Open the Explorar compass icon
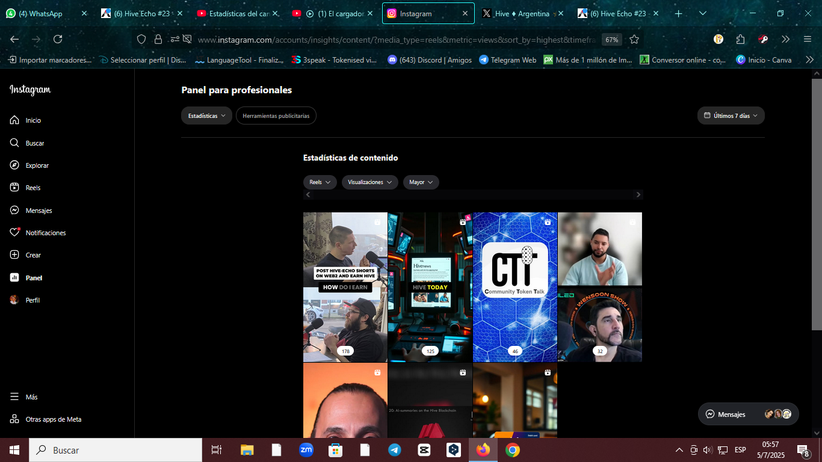Viewport: 822px width, 462px height. point(14,165)
